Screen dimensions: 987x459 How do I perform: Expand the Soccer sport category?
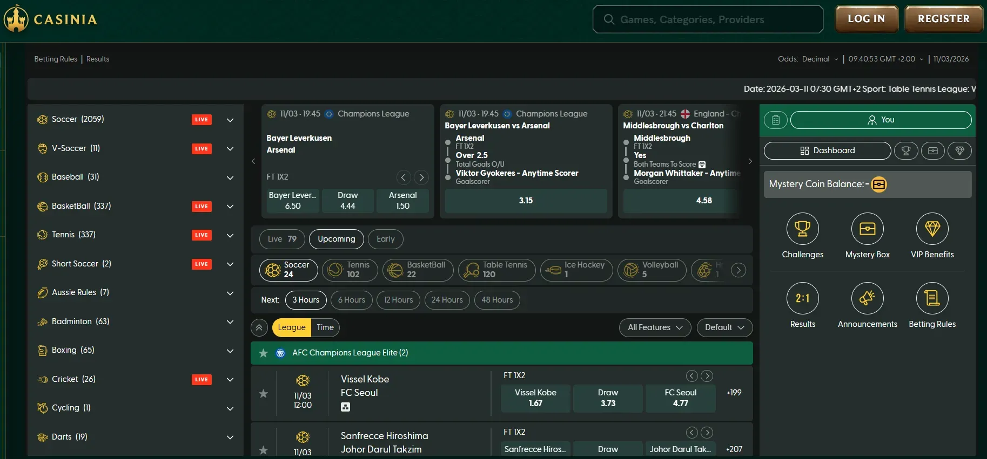click(230, 120)
